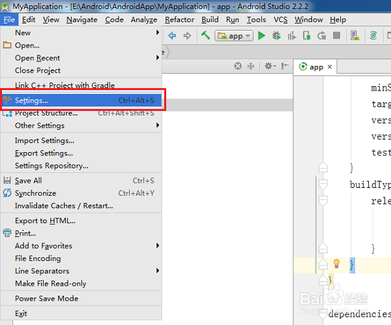
Task: Open Settings... from File menu
Action: pyautogui.click(x=81, y=100)
